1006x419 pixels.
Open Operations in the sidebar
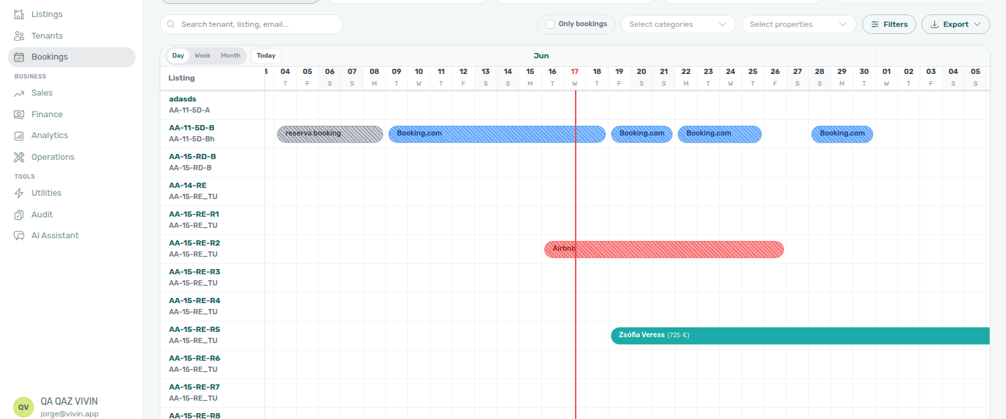click(x=71, y=156)
